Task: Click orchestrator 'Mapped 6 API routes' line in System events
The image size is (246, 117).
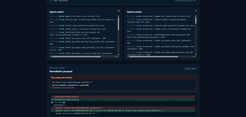Action: click(x=158, y=16)
